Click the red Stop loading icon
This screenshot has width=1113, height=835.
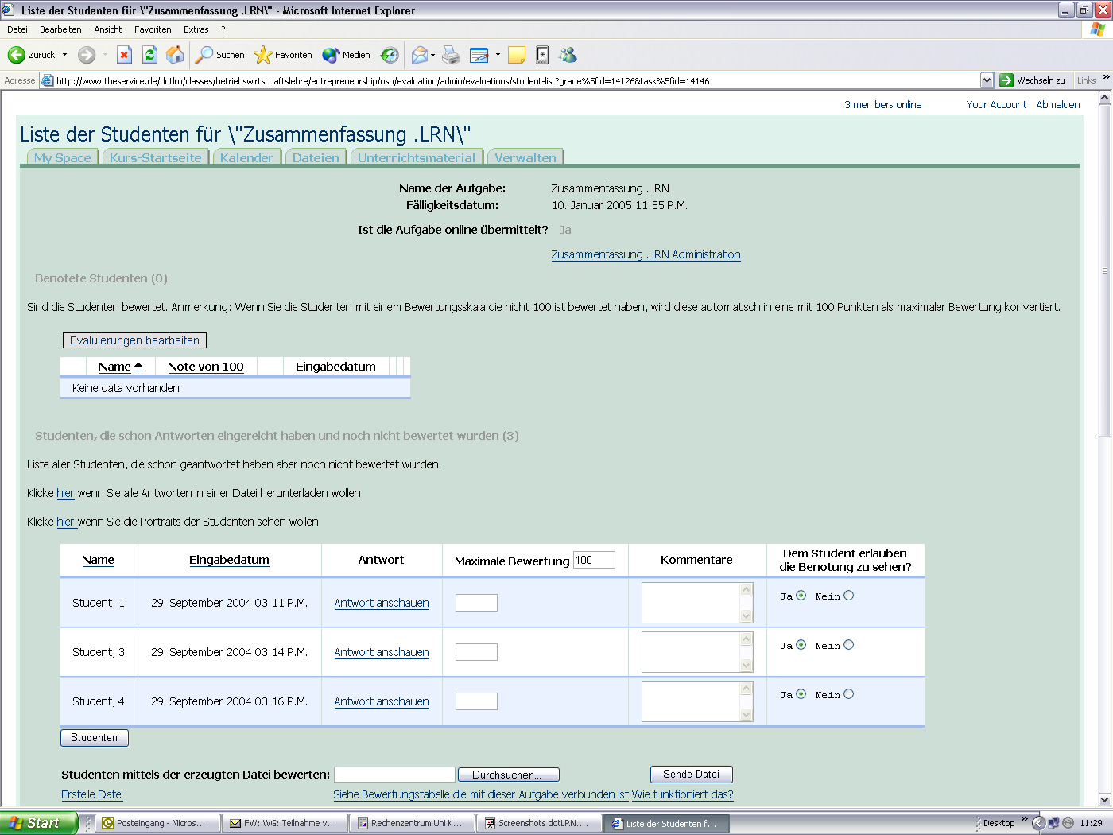pyautogui.click(x=124, y=55)
